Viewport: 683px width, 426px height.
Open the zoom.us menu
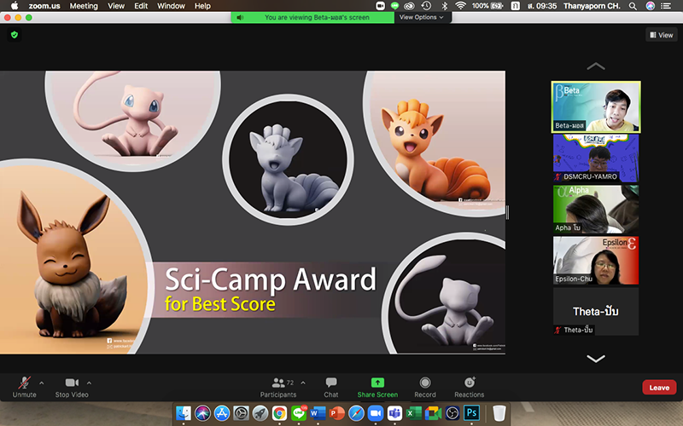[44, 6]
